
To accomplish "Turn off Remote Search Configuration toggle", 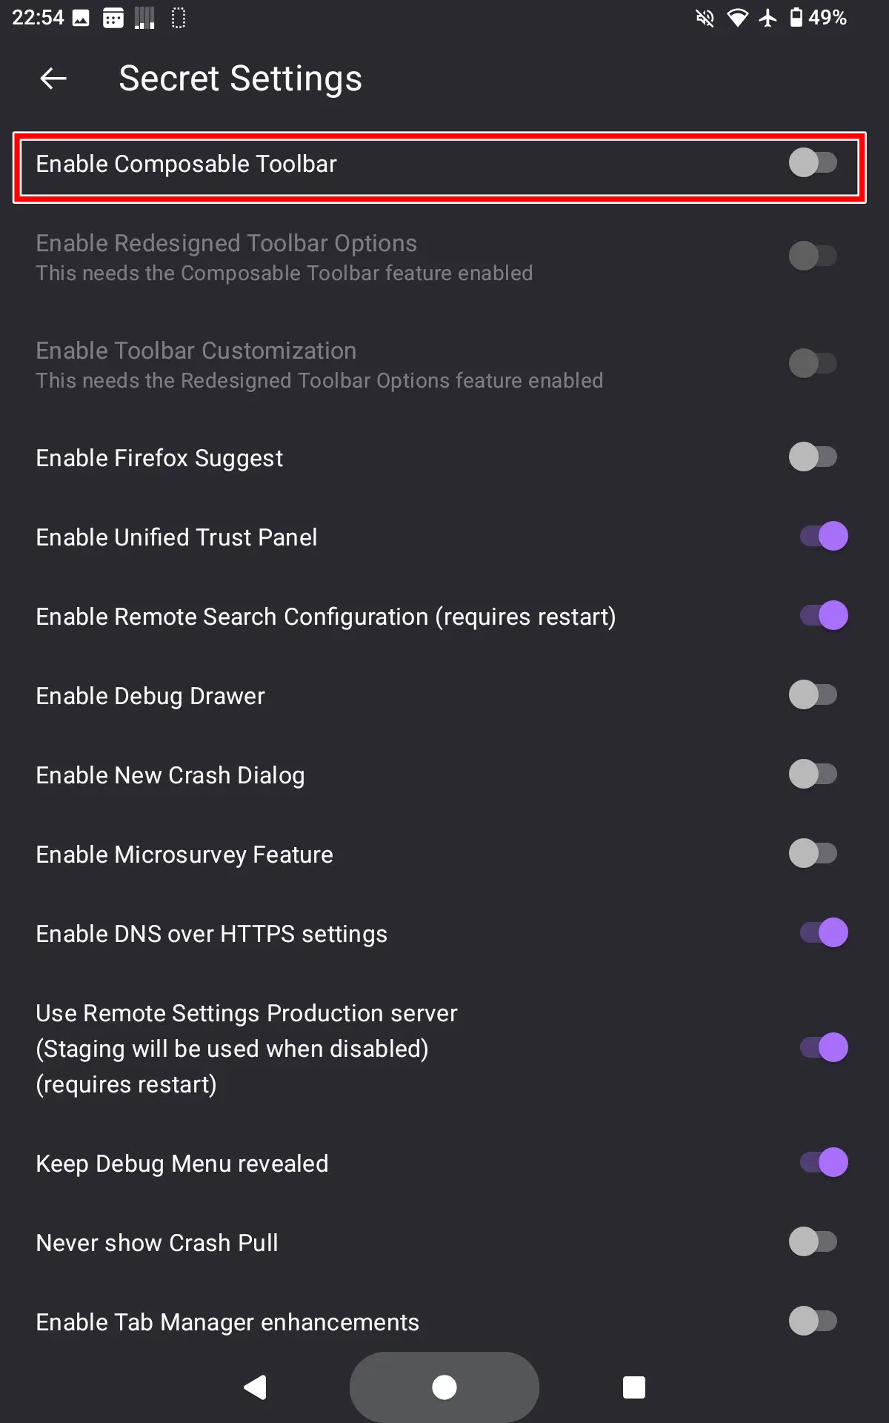I will point(823,616).
